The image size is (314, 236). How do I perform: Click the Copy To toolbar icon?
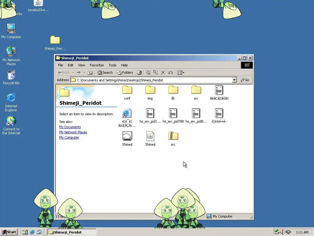click(155, 73)
